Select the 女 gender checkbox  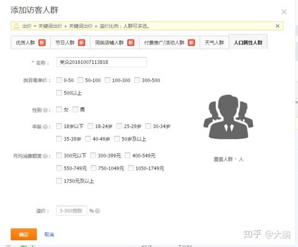59,110
